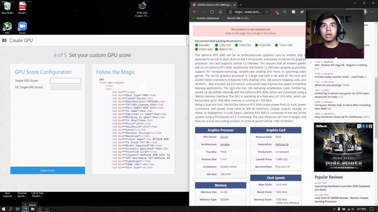
Task: Open the Upcoming Hardware Launches 2020 review link
Action: tap(342, 188)
